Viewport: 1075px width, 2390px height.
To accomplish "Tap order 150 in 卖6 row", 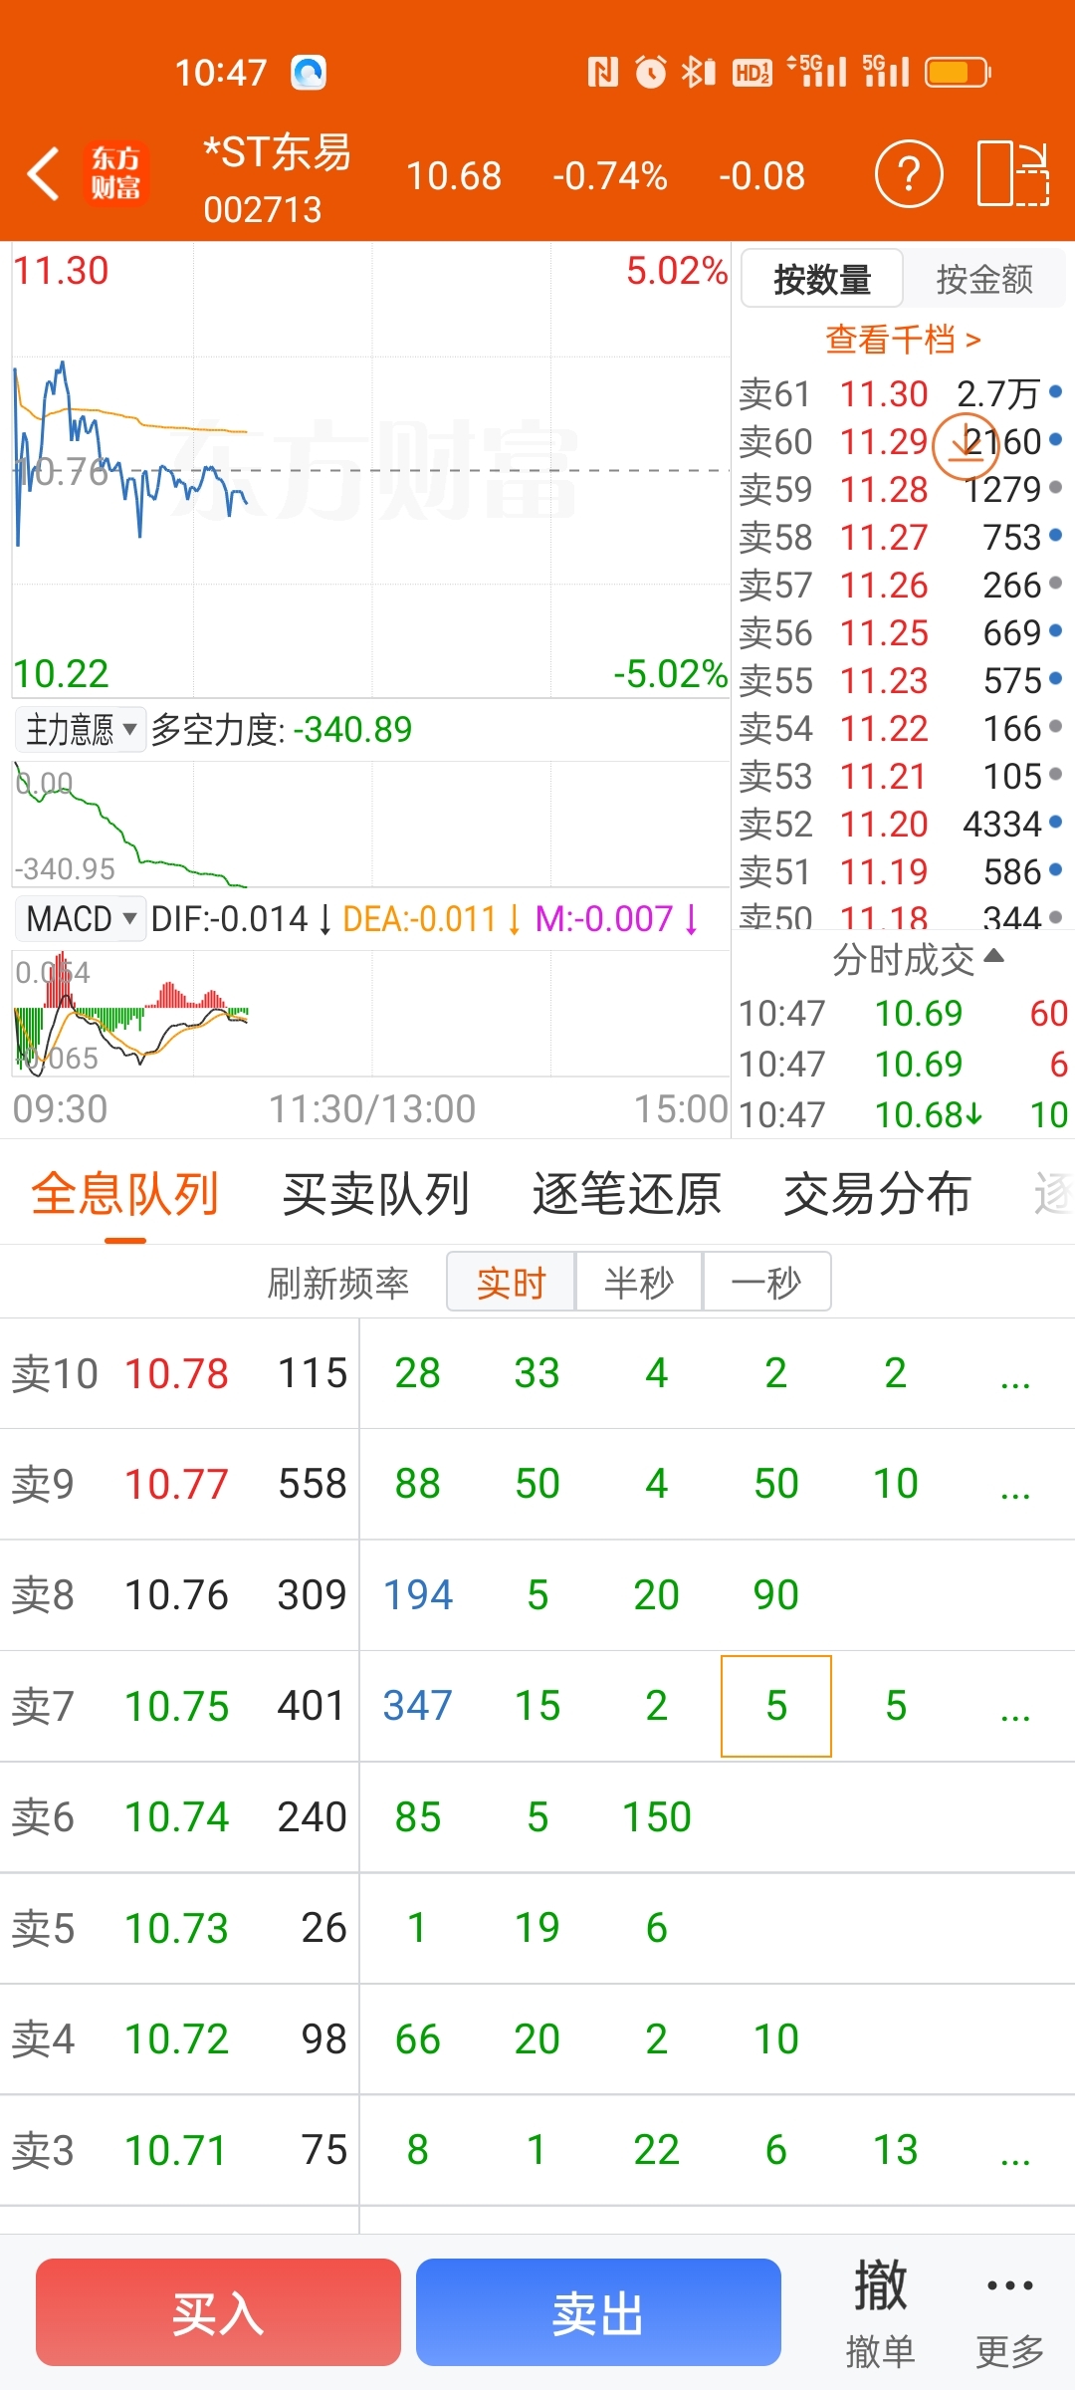I will 657,1817.
